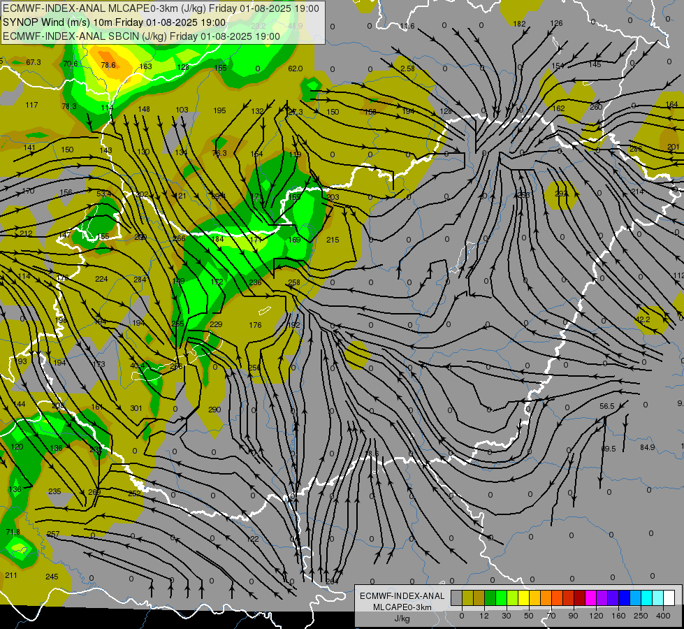Click the 215 value on the map
The height and width of the screenshot is (629, 684).
(x=333, y=240)
